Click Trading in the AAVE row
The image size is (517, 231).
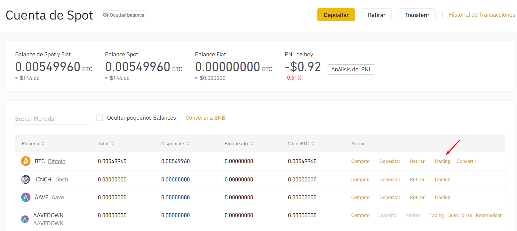pos(442,197)
